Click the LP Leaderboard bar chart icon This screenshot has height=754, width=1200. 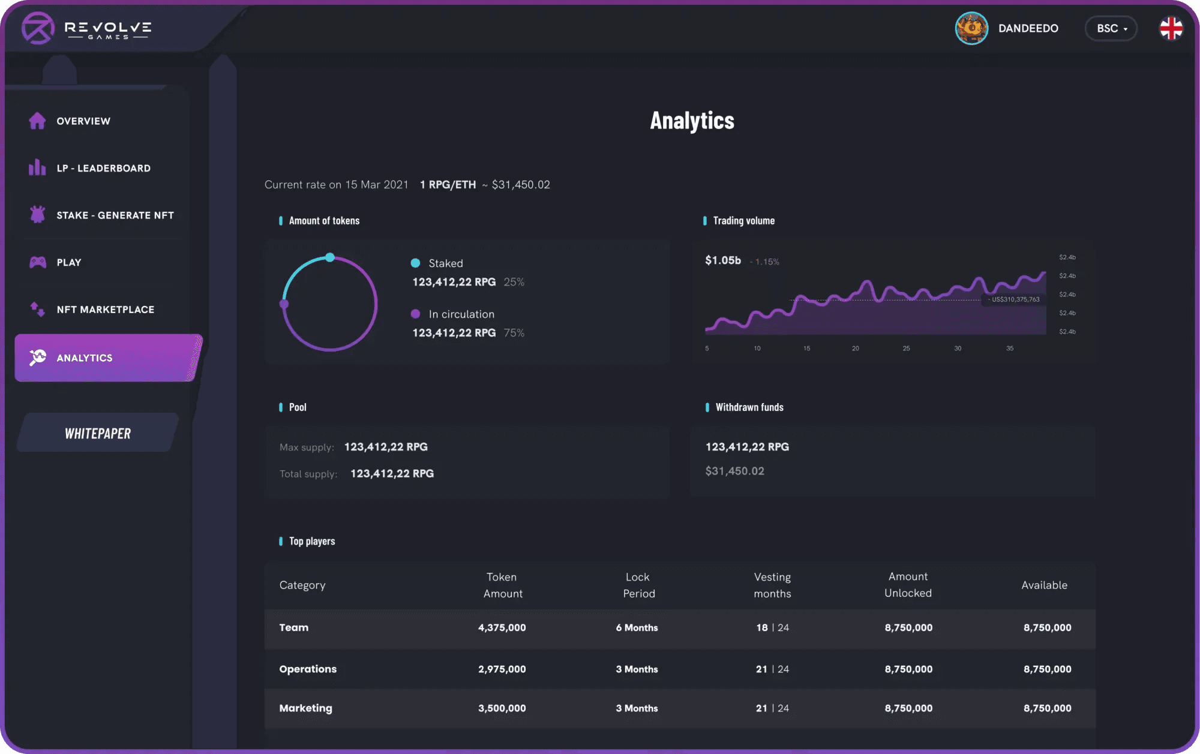(37, 168)
